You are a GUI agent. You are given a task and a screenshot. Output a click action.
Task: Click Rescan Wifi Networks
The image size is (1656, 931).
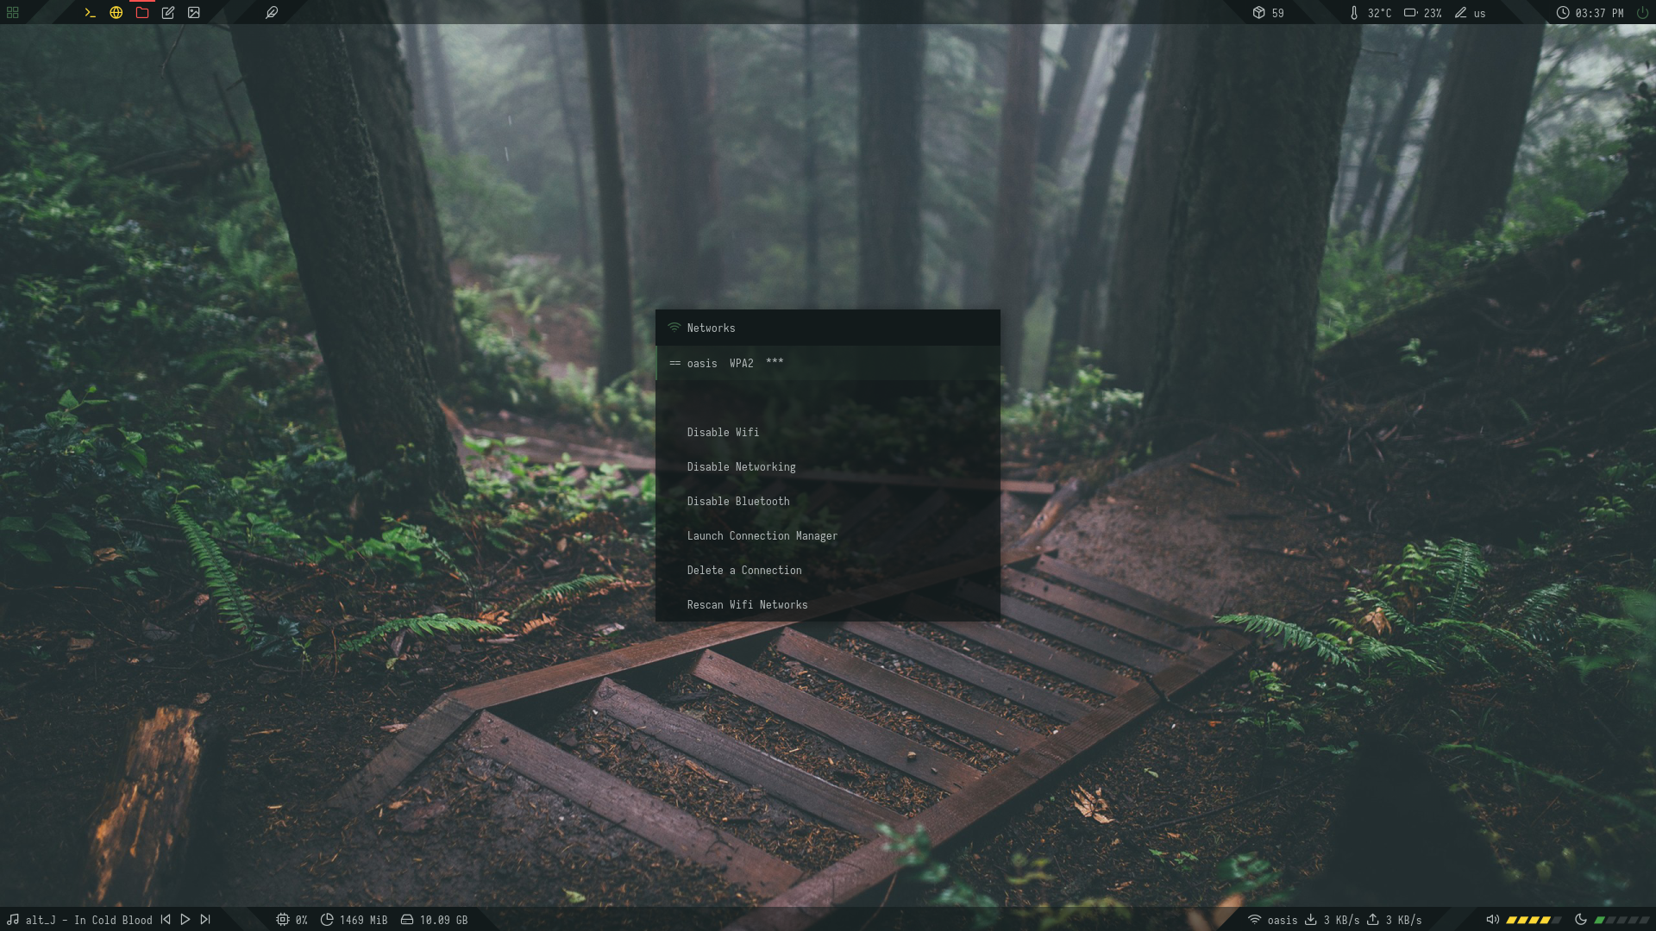coord(747,604)
